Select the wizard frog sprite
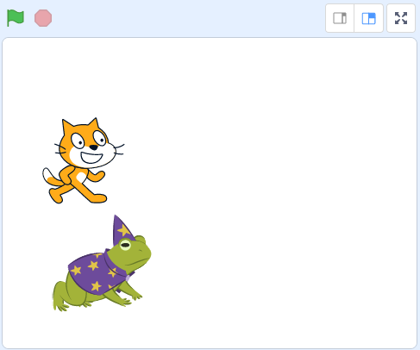The height and width of the screenshot is (350, 420). pos(102,263)
